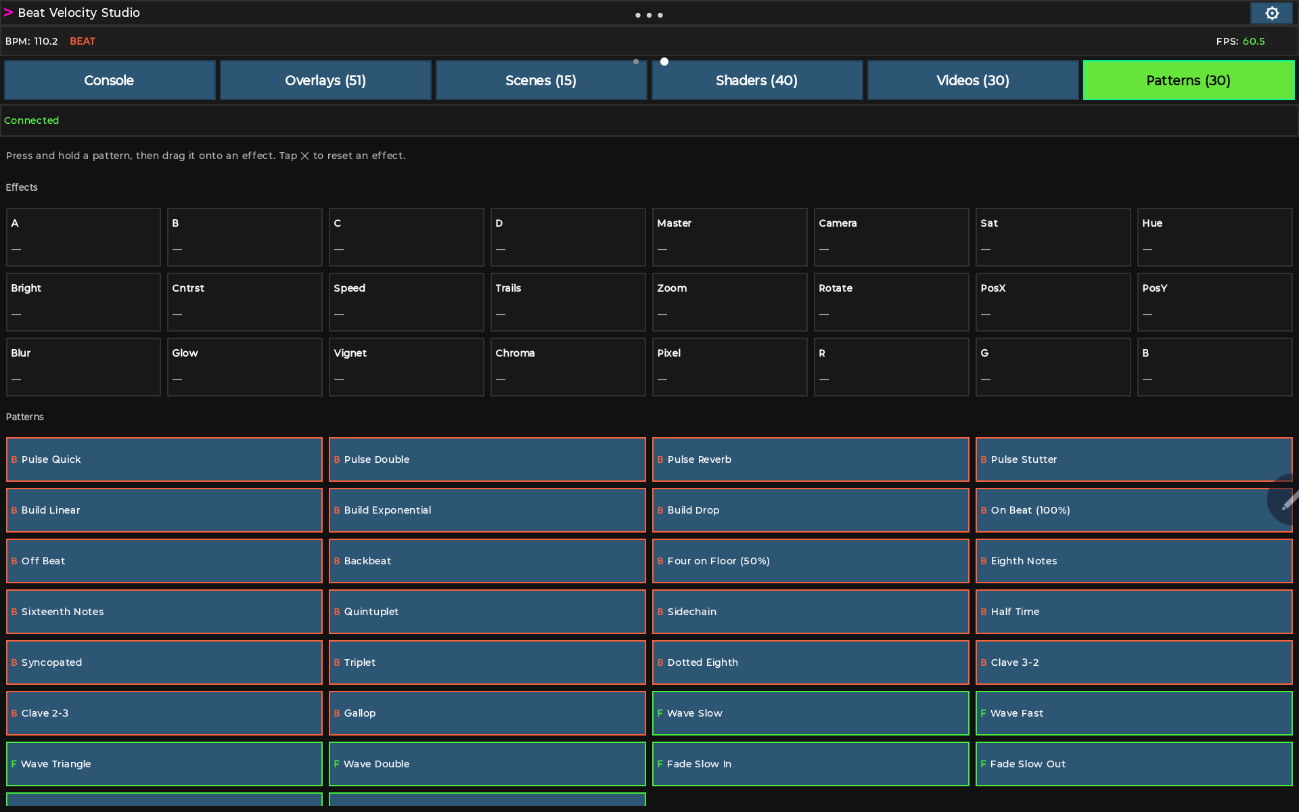
Task: Click the Master effect slot
Action: click(729, 237)
